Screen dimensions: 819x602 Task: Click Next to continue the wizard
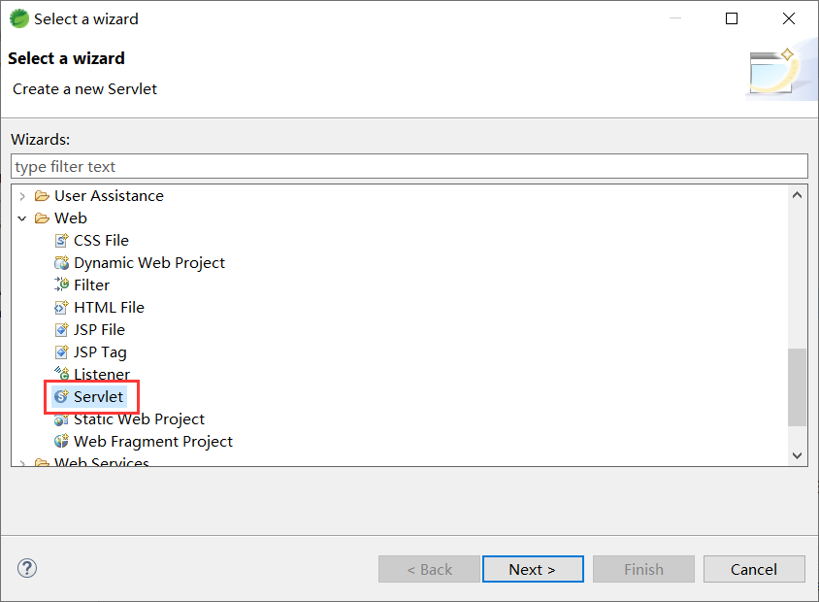533,569
